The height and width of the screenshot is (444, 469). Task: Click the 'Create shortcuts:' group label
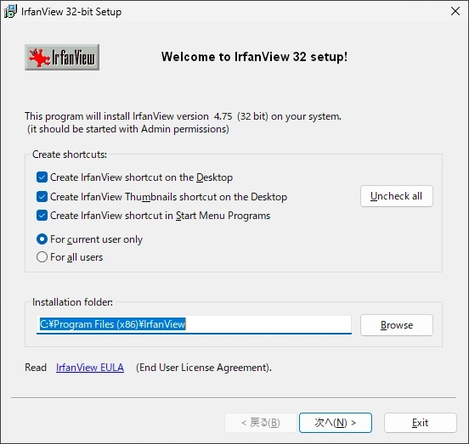(70, 155)
